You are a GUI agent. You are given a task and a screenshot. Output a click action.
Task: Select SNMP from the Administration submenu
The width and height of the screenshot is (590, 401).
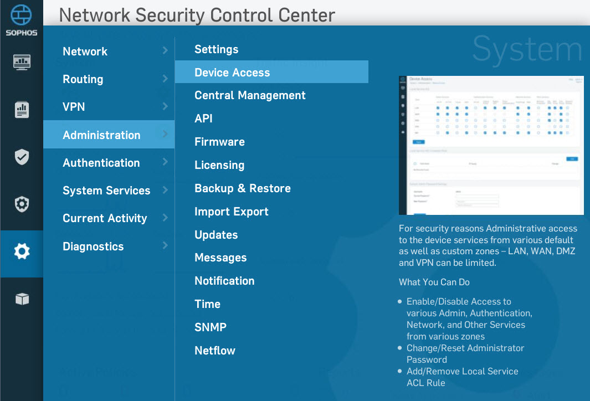[x=210, y=327]
